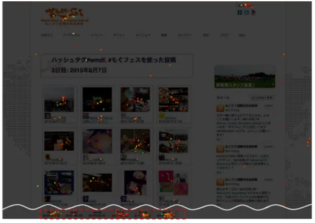Open the イベント navigation item
The width and height of the screenshot is (315, 223).
pyautogui.click(x=97, y=35)
